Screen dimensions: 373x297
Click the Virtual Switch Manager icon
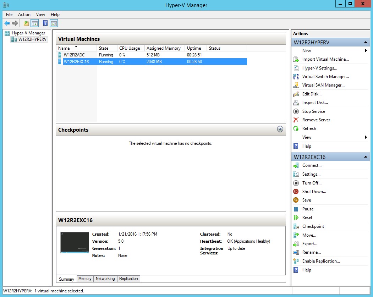click(x=296, y=77)
